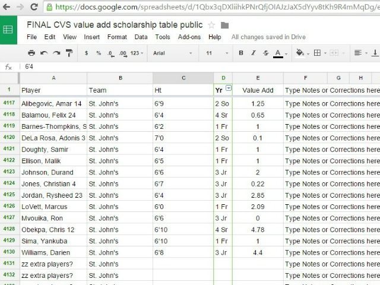Open the font size 11 dropdown
Image resolution: width=380 pixels, height=285 pixels.
pos(217,53)
